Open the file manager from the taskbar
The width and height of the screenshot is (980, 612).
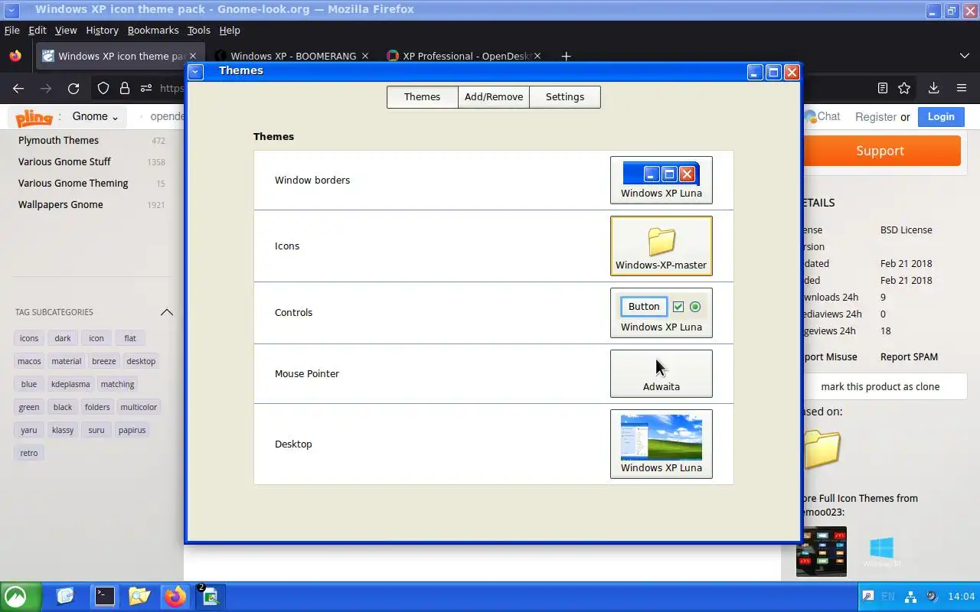point(139,596)
